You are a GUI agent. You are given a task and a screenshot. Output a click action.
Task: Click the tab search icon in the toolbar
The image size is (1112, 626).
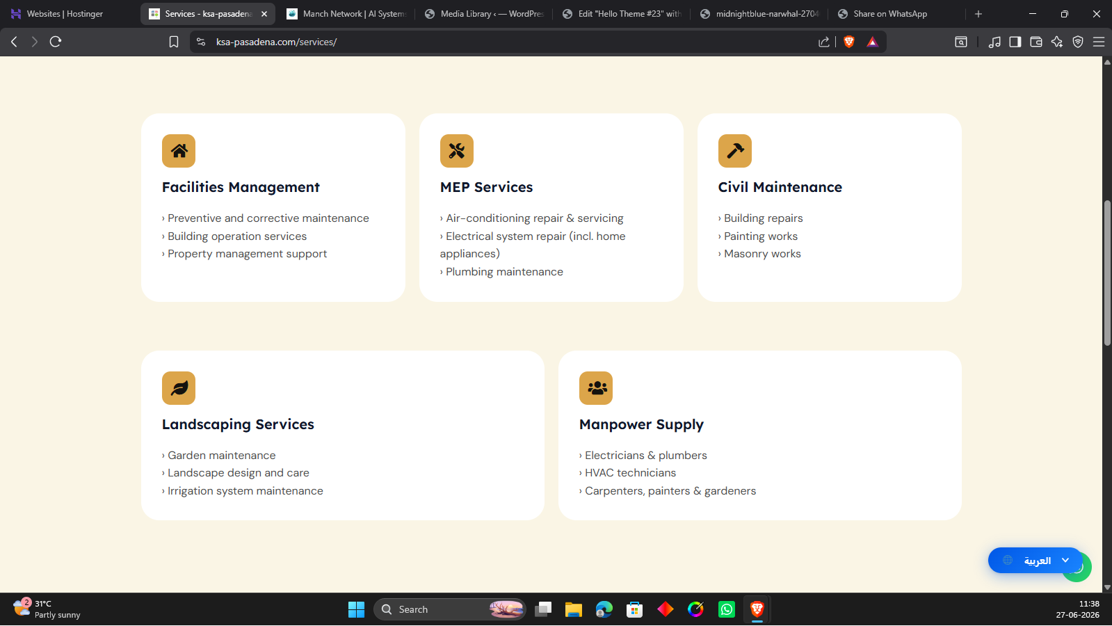pyautogui.click(x=961, y=42)
